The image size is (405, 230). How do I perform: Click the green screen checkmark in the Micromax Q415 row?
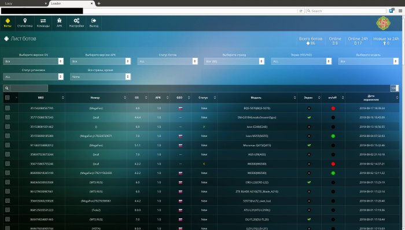(x=309, y=146)
